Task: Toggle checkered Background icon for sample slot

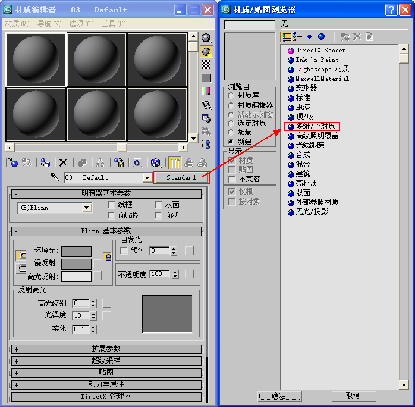Action: click(206, 65)
